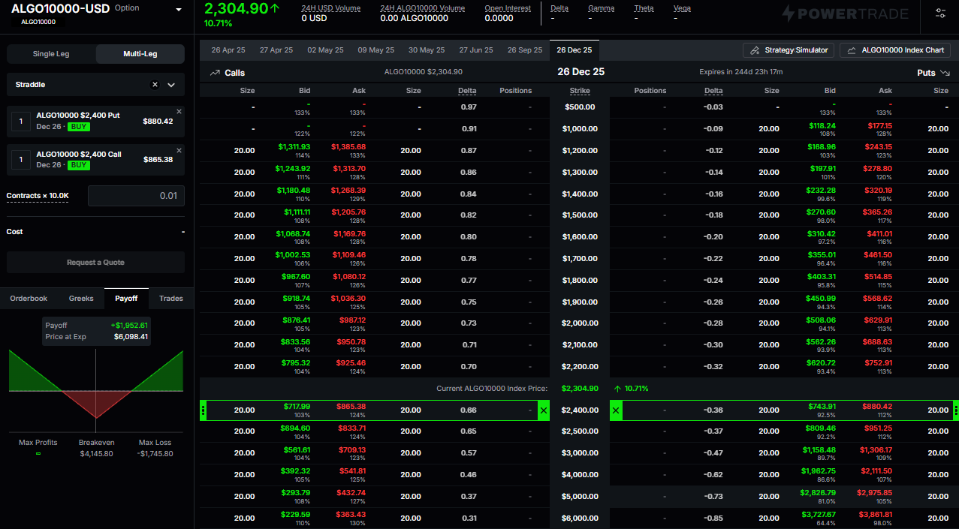Select the 26 Apr 25 expiry tab
This screenshot has width=959, height=529.
click(x=228, y=50)
